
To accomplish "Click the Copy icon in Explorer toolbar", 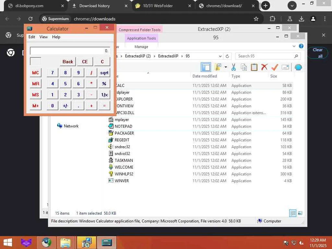I will [244, 67].
